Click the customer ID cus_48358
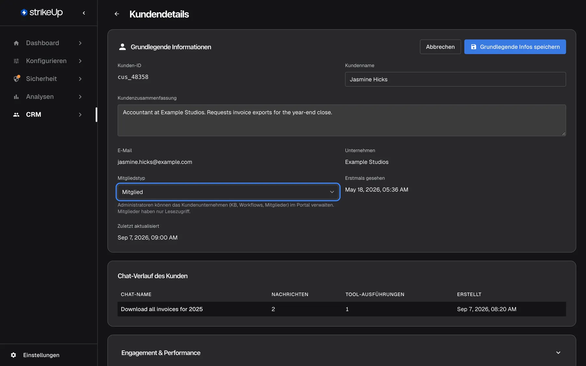 [x=133, y=77]
